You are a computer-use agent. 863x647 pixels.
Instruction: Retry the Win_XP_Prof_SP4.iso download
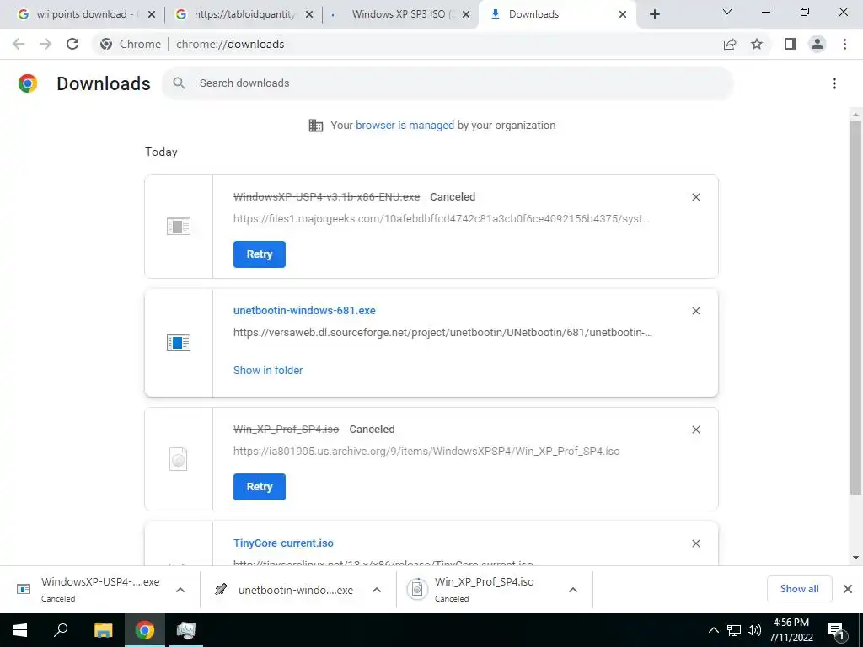click(x=260, y=487)
